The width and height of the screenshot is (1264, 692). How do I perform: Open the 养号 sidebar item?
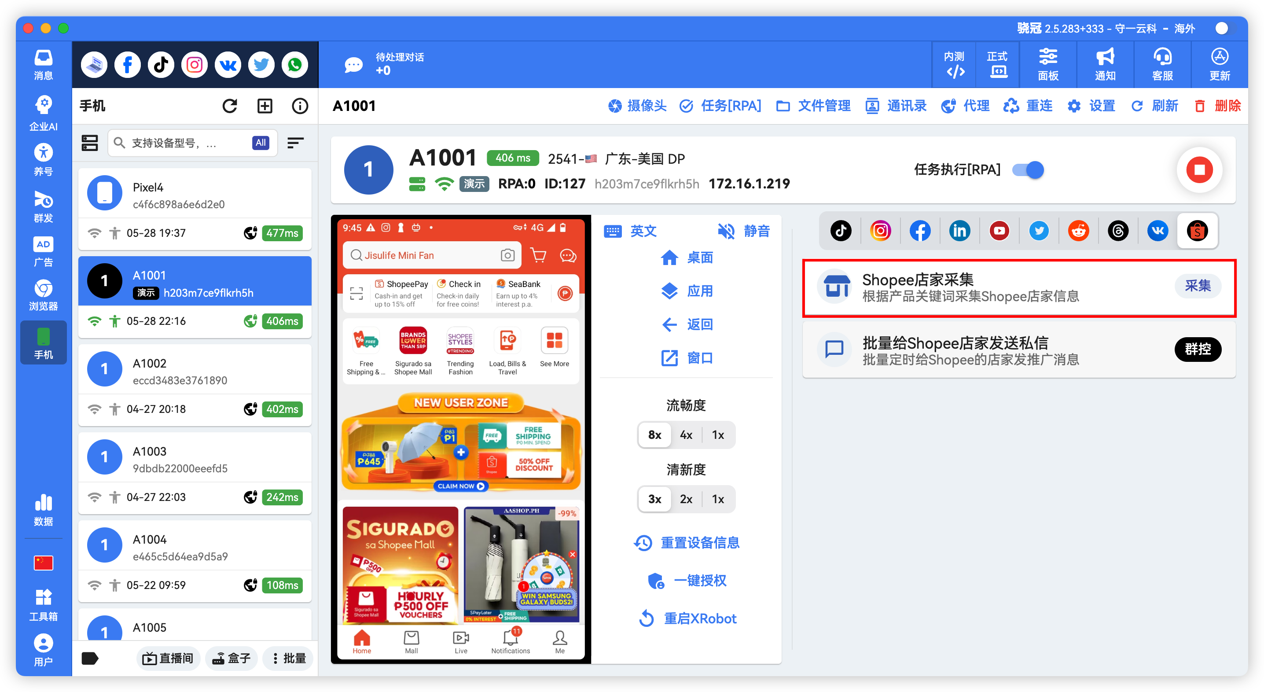[43, 159]
